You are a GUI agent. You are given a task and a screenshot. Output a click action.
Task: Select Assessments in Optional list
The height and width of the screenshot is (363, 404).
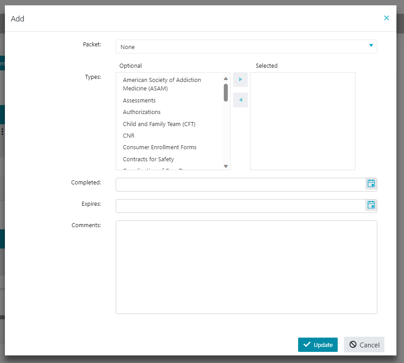[x=139, y=101]
